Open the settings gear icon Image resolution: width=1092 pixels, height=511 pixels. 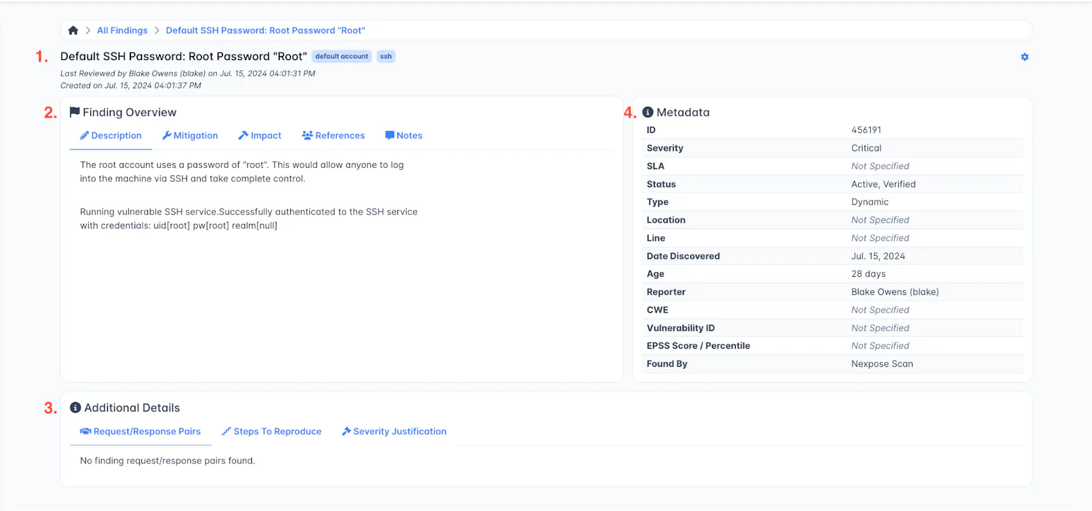tap(1024, 57)
